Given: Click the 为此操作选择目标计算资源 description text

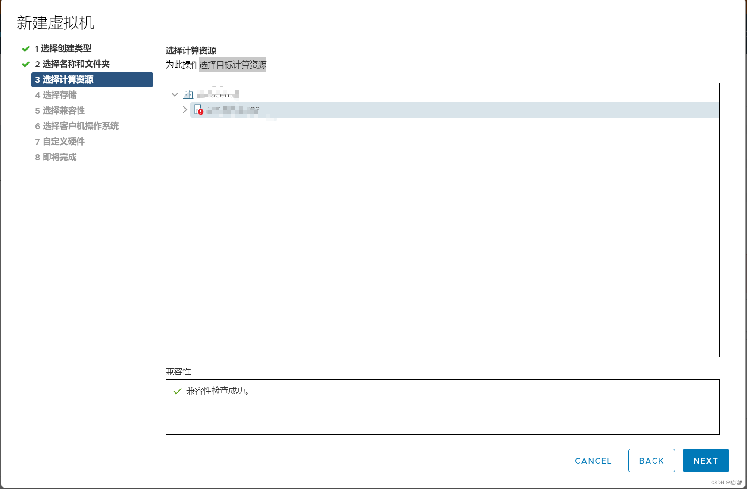Looking at the screenshot, I should click(216, 65).
